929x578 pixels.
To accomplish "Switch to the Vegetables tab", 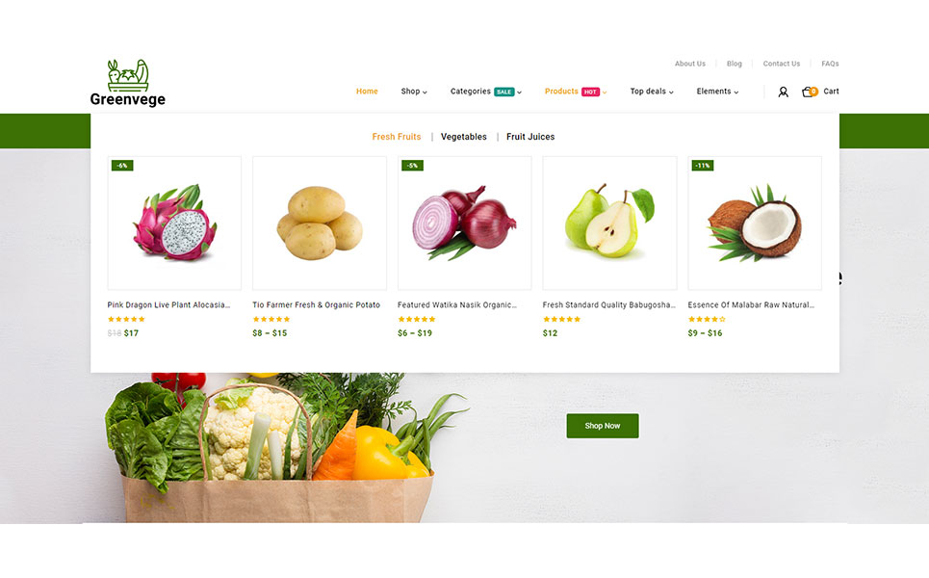I will pyautogui.click(x=464, y=137).
